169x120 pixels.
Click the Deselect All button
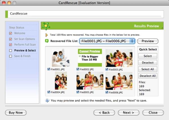point(148,76)
